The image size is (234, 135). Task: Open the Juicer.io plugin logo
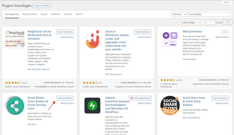92,39
